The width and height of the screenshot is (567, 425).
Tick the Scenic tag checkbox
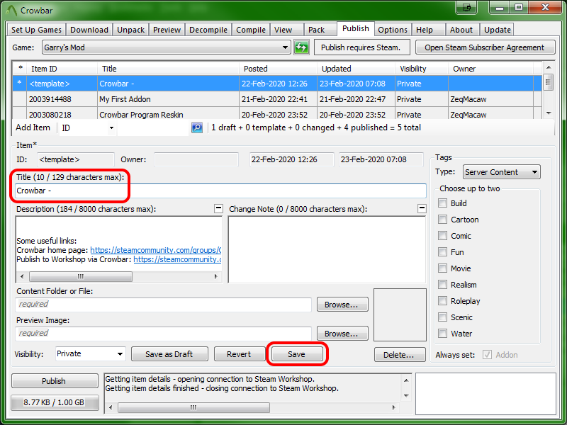tap(442, 317)
